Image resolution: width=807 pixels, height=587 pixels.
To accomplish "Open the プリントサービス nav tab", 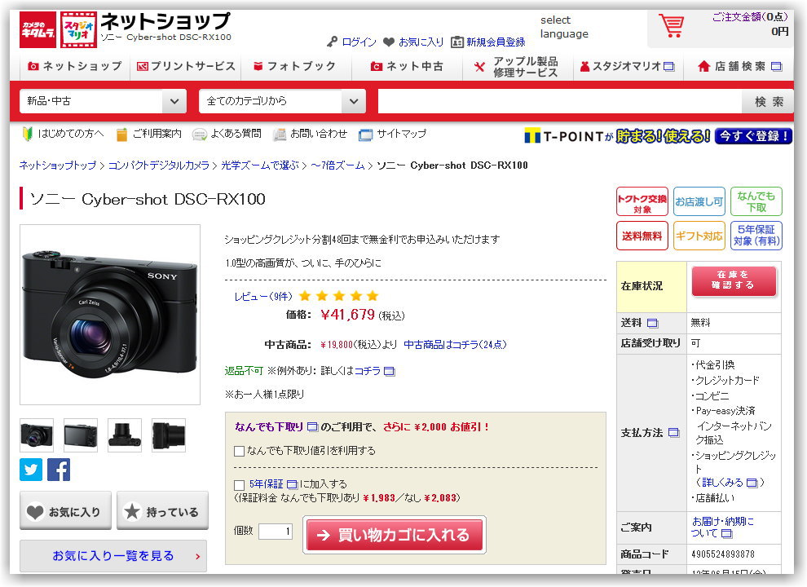I will click(185, 66).
